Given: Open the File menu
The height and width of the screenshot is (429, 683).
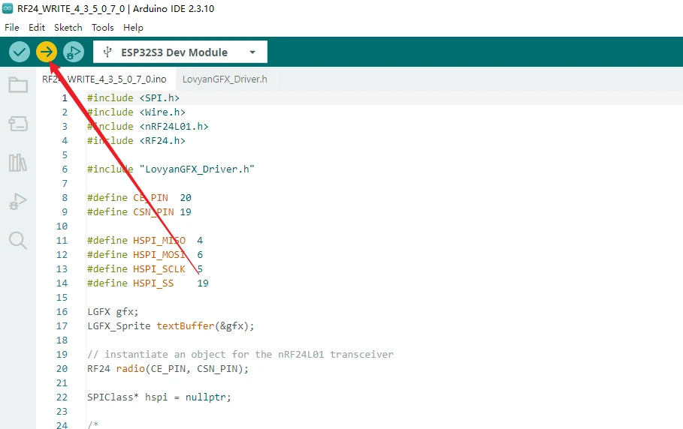Looking at the screenshot, I should (12, 28).
